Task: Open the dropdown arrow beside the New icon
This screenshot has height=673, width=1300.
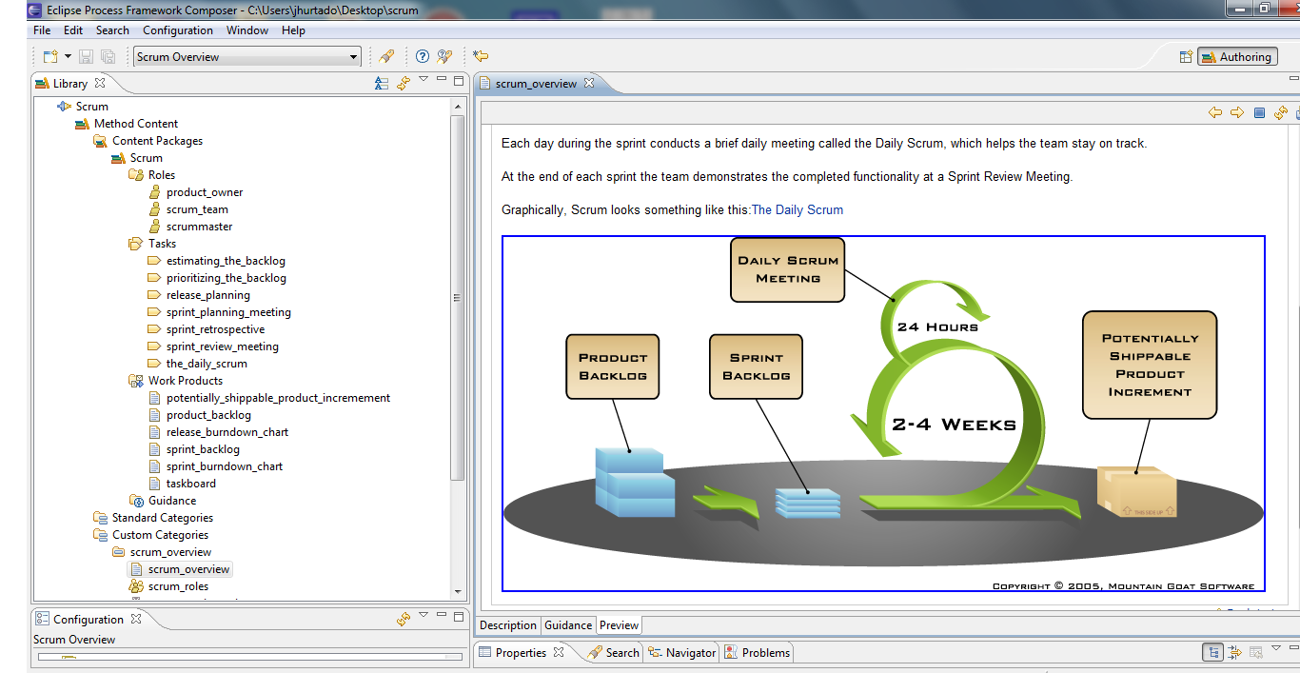Action: [x=69, y=57]
